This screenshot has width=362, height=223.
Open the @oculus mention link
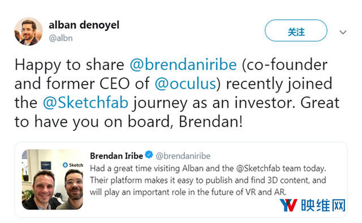tap(186, 84)
